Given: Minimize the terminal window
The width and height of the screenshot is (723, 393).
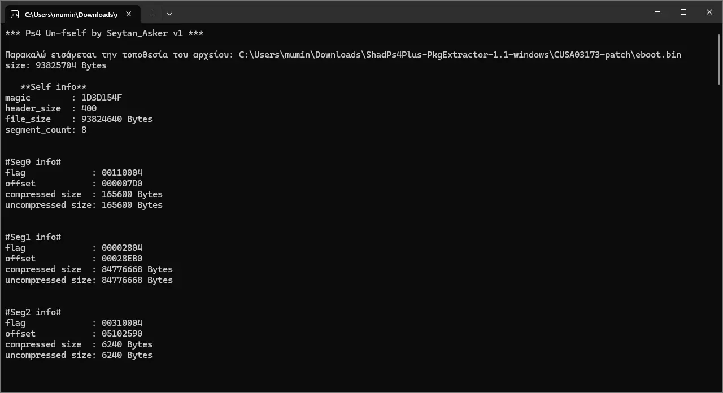Looking at the screenshot, I should tap(657, 12).
